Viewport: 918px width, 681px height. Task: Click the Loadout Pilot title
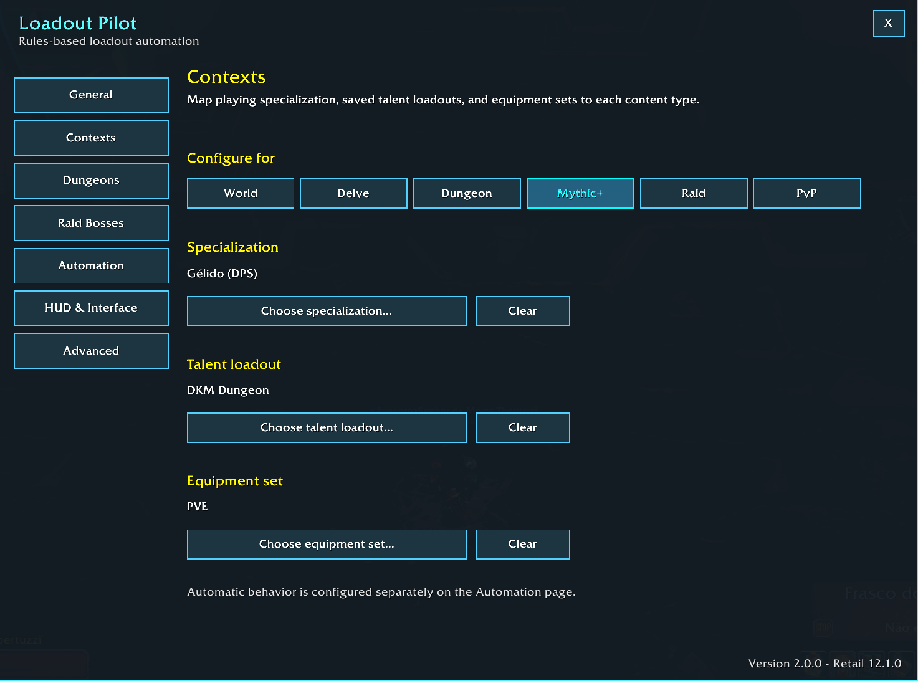78,23
